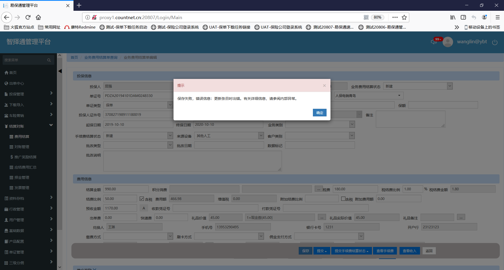
Task: Click the sidebar vertical scrollbar
Action: click(x=60, y=144)
